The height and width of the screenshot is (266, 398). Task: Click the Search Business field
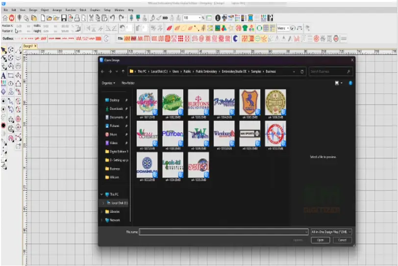point(331,72)
